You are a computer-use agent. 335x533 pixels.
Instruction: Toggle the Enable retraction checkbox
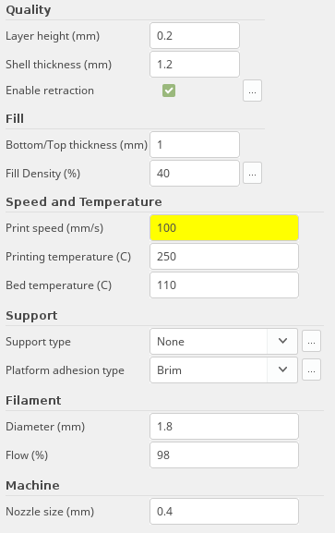pos(169,91)
